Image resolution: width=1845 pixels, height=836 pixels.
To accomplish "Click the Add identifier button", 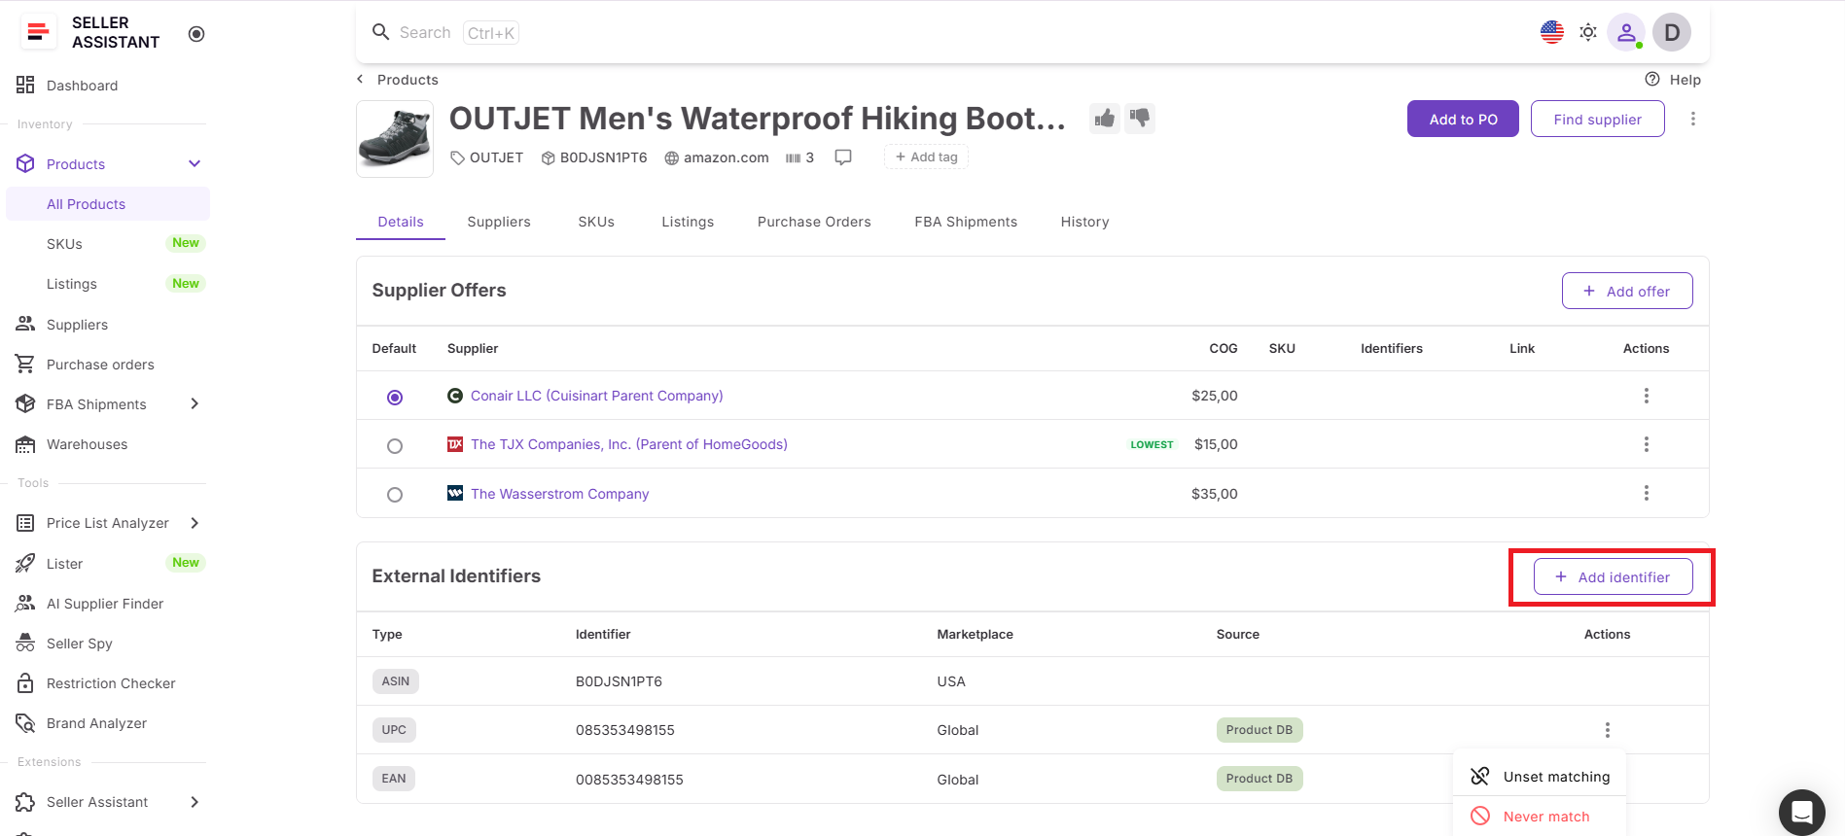I will coord(1614,576).
